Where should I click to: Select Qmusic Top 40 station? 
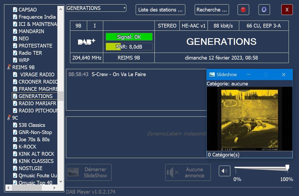tap(35, 182)
